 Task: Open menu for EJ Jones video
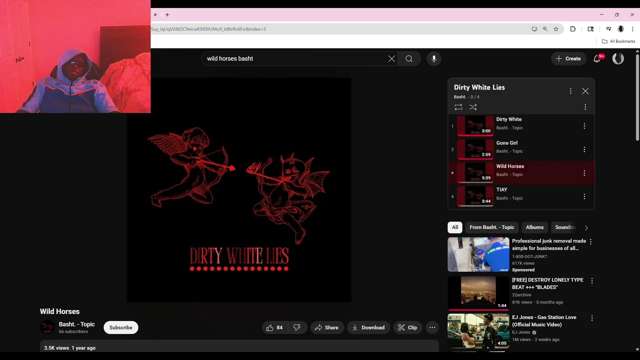(x=592, y=318)
